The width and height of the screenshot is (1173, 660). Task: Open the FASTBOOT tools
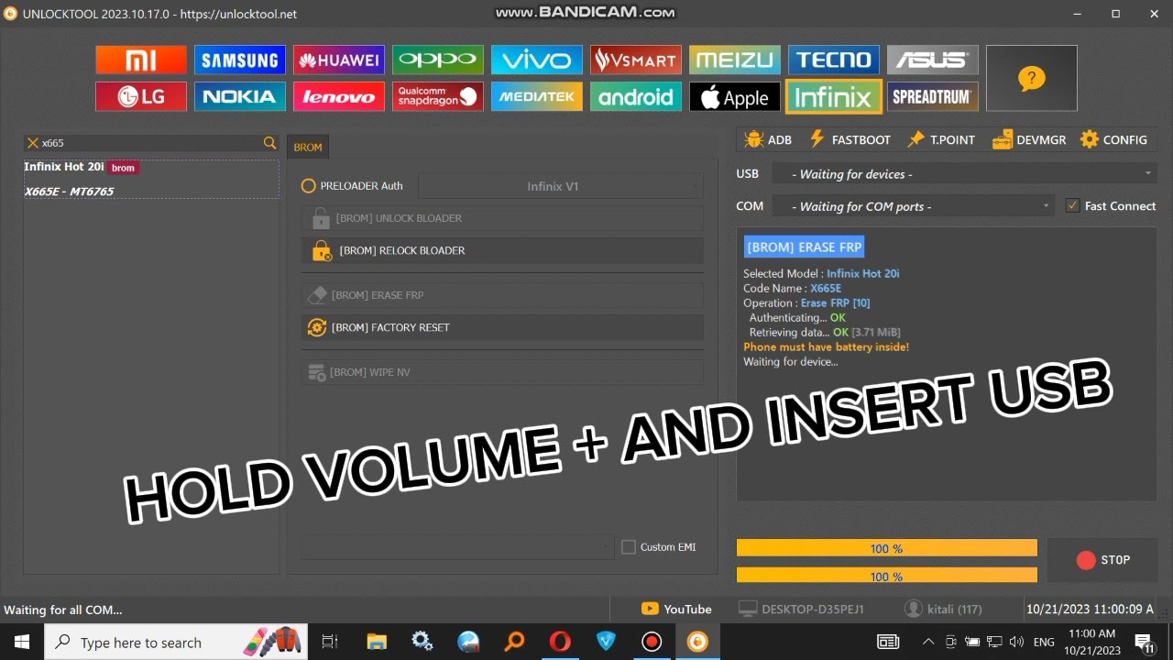pos(850,139)
